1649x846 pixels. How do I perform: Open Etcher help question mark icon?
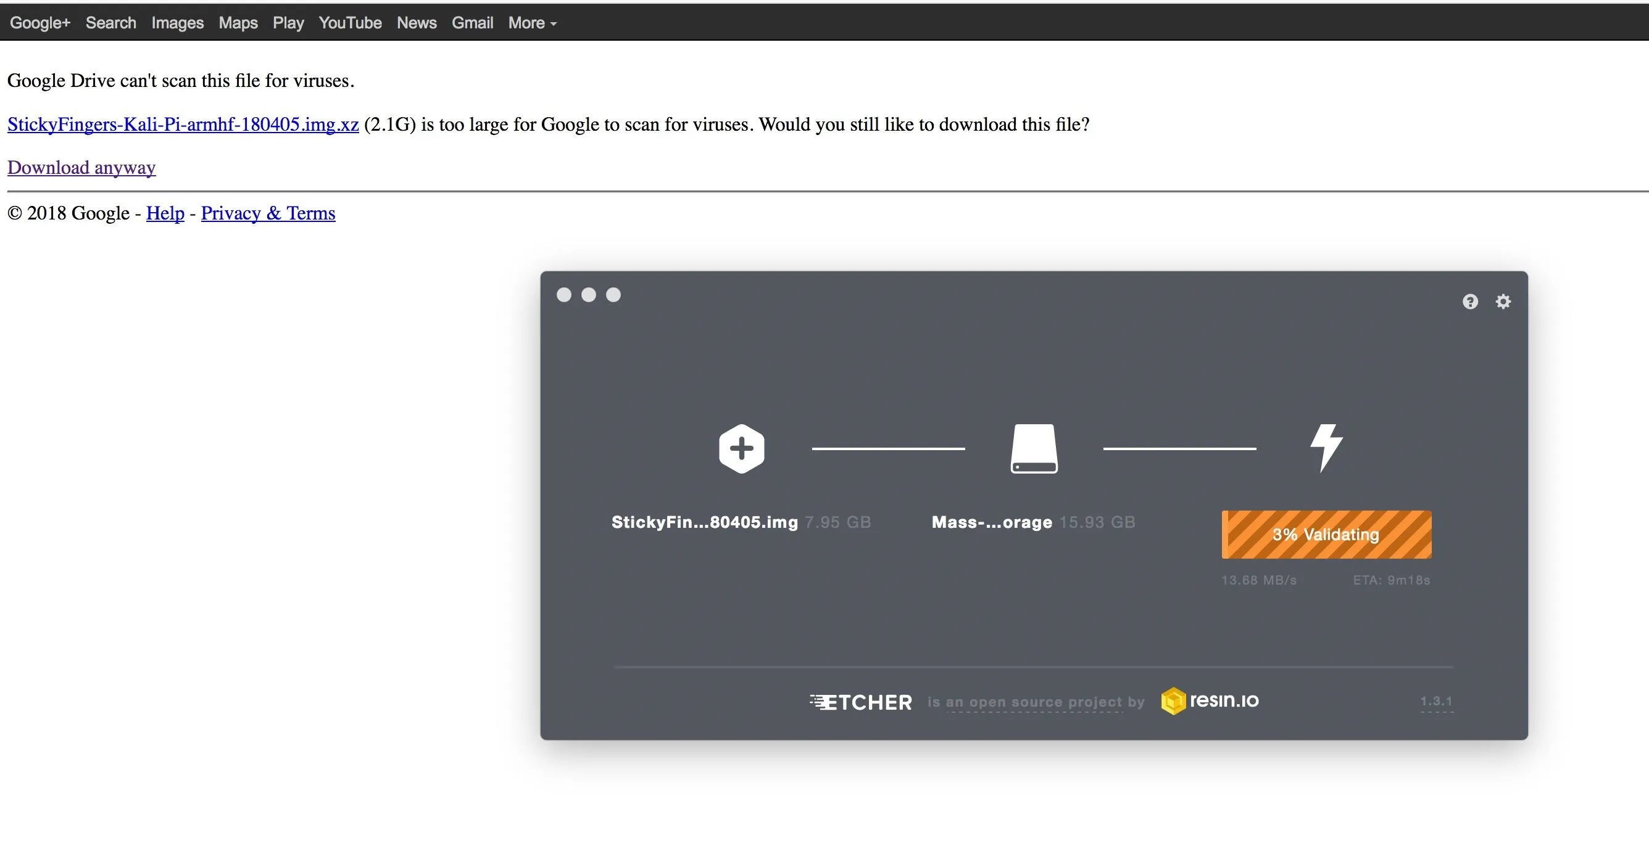click(1470, 301)
